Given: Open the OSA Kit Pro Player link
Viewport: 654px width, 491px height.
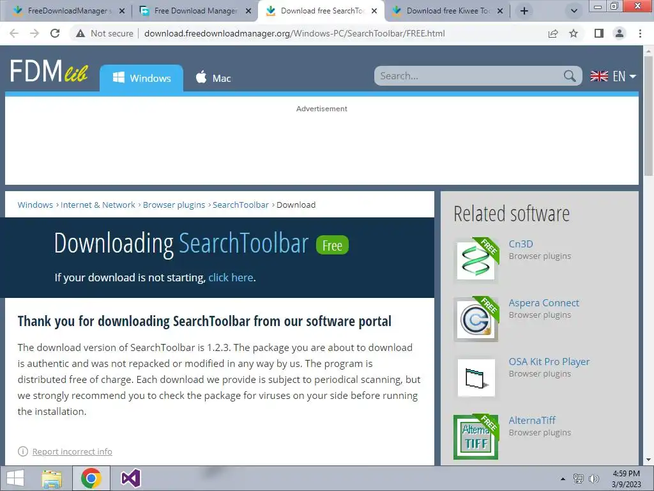Looking at the screenshot, I should pyautogui.click(x=549, y=362).
